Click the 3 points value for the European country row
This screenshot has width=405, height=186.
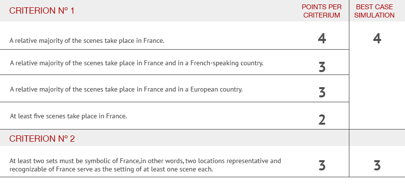coord(322,93)
